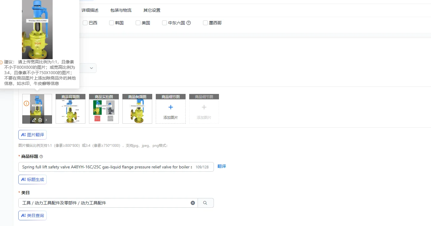Select the 商品背面图 thumbnail
This screenshot has width=431, height=226.
click(x=70, y=109)
